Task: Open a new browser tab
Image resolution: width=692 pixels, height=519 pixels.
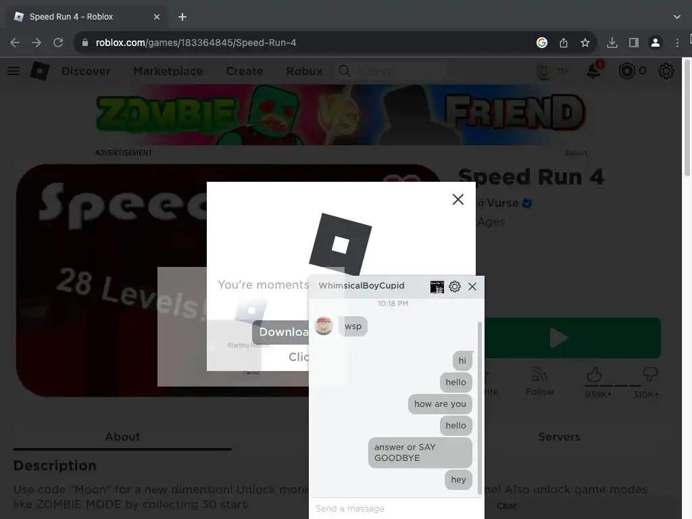Action: click(182, 17)
